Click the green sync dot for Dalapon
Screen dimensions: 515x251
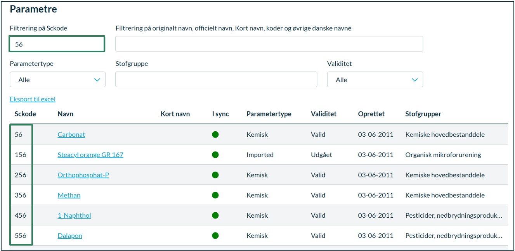tap(215, 235)
